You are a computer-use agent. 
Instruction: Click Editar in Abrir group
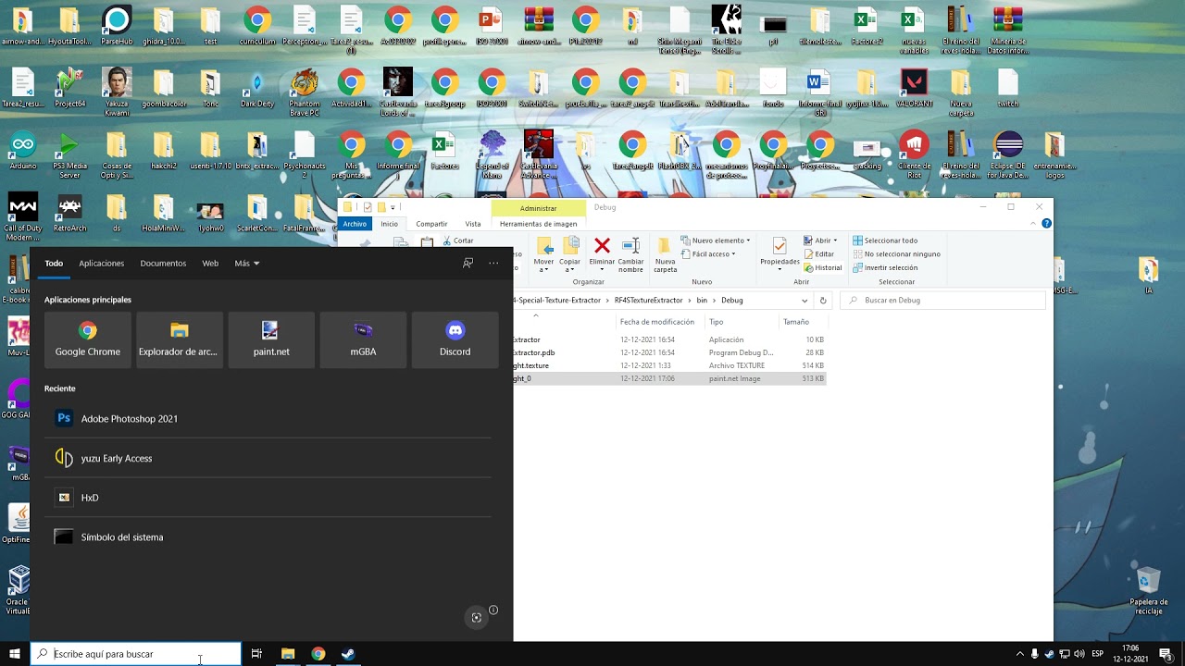(x=818, y=253)
